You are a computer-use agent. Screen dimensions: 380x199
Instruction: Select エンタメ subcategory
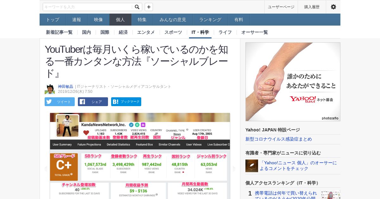146,32
